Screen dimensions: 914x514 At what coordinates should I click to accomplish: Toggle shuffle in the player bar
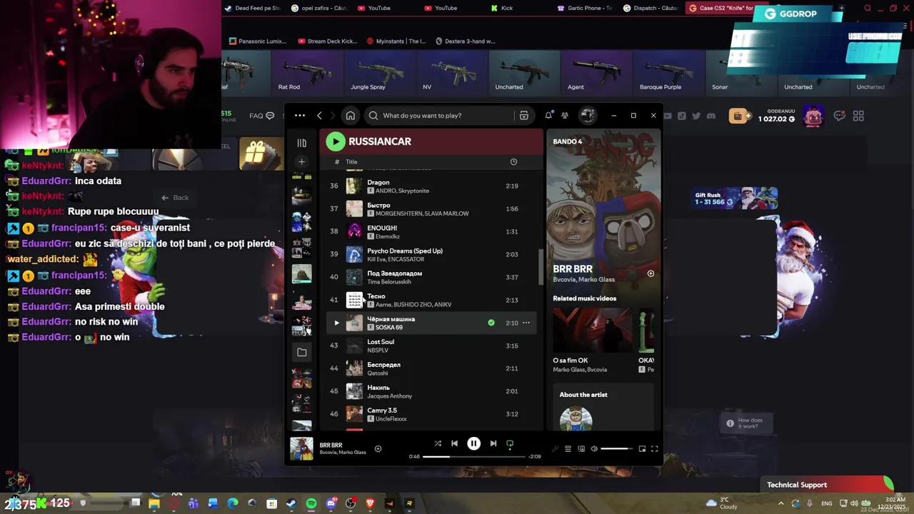438,443
